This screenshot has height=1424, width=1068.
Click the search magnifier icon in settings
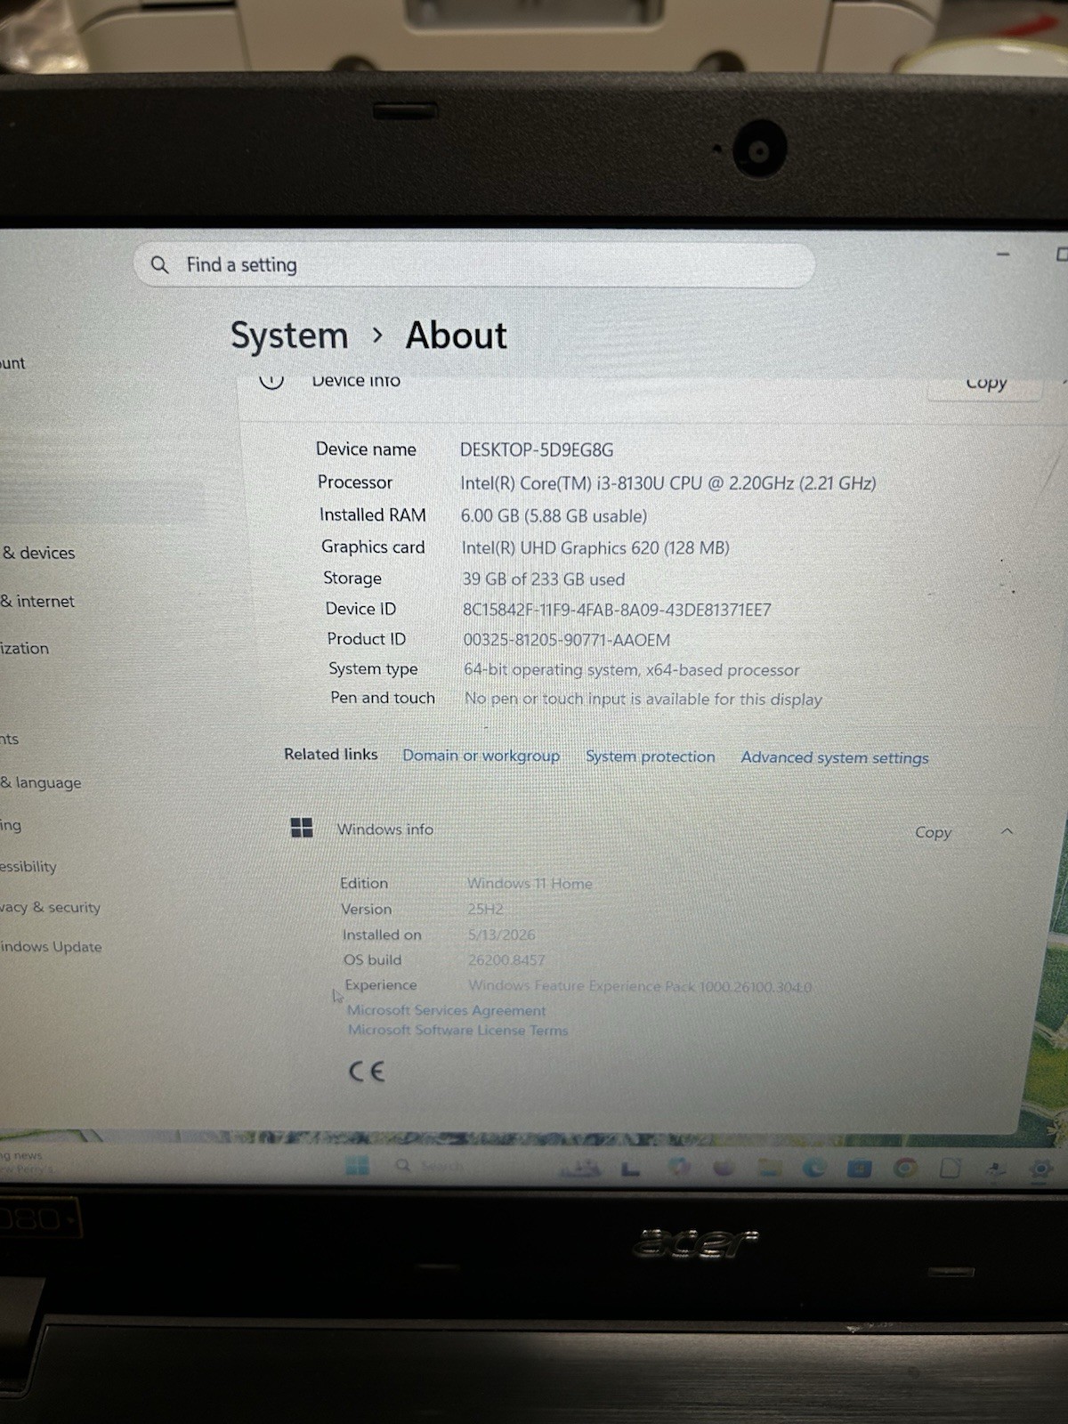click(x=159, y=265)
